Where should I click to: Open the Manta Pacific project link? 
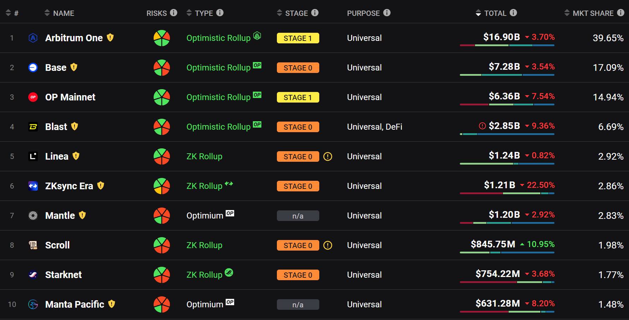pos(75,304)
